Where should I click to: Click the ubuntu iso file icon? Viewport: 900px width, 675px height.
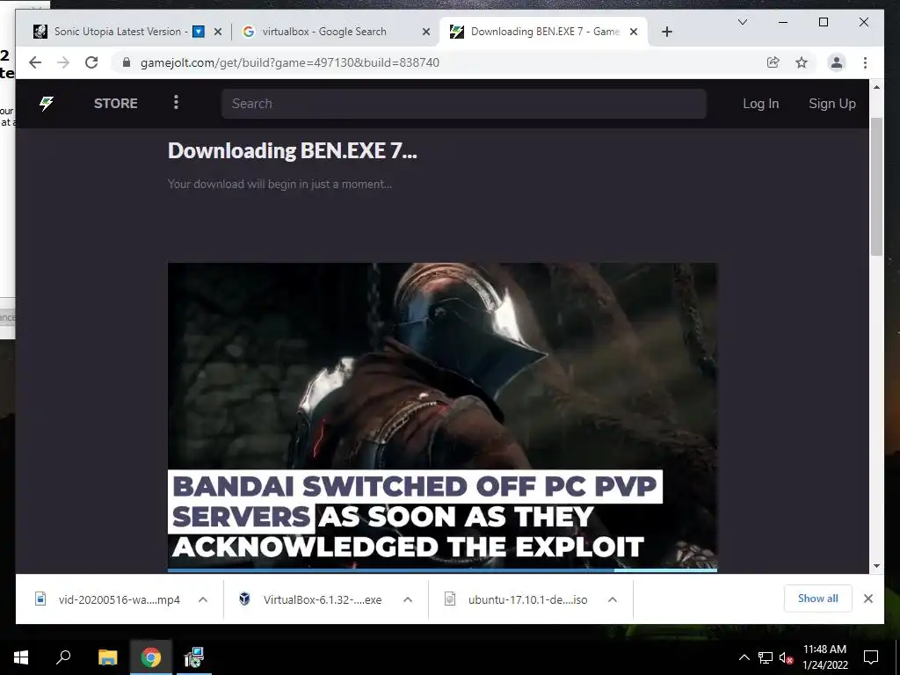[x=450, y=599]
